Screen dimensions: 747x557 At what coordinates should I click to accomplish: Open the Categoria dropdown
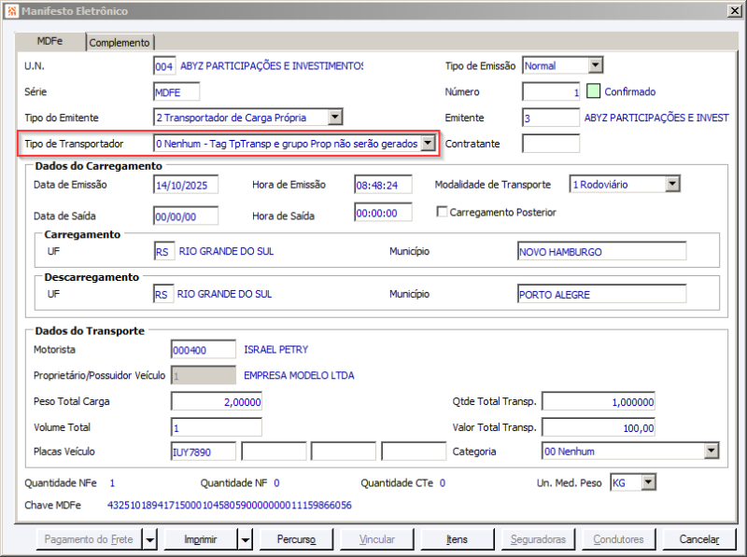pos(712,451)
